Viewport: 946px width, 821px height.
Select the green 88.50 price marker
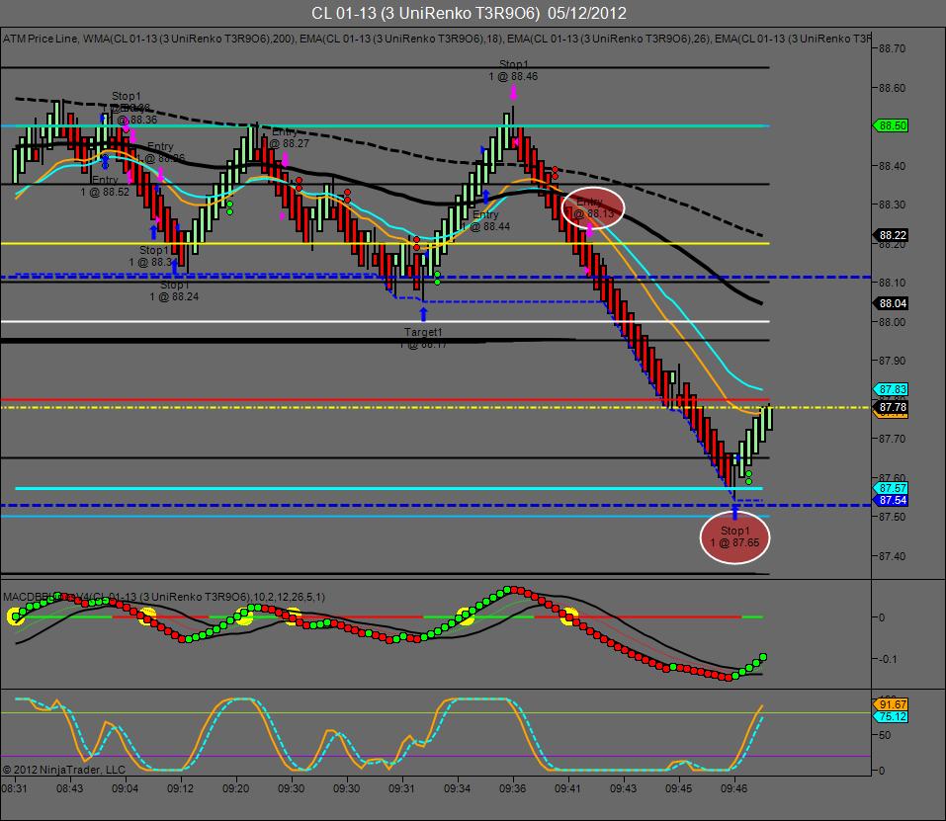(891, 126)
